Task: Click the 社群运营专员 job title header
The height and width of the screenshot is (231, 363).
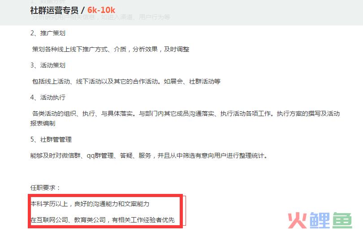Action: tap(54, 10)
